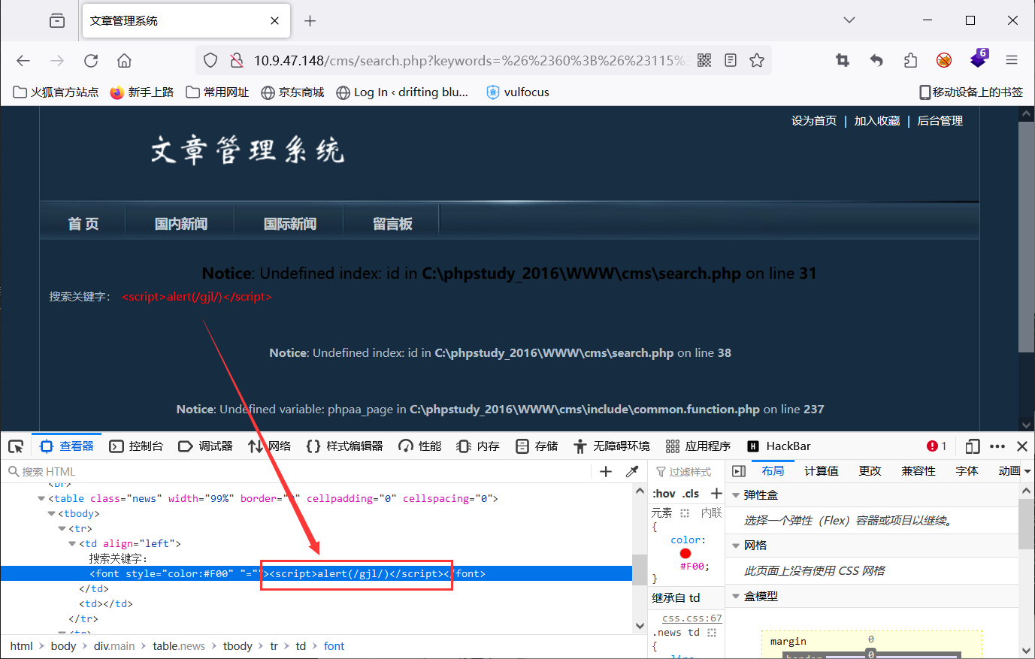The height and width of the screenshot is (659, 1035).
Task: Open tracking protection shield icon
Action: (210, 60)
